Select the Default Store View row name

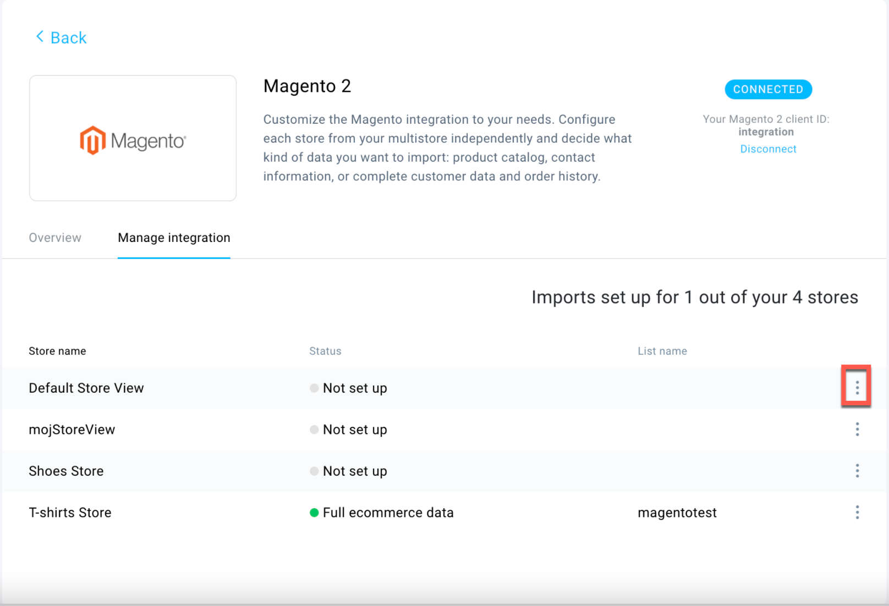pos(86,388)
